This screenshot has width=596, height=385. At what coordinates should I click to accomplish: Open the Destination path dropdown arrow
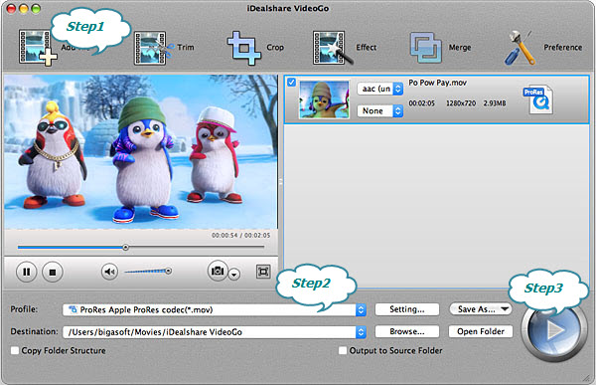[x=361, y=332]
